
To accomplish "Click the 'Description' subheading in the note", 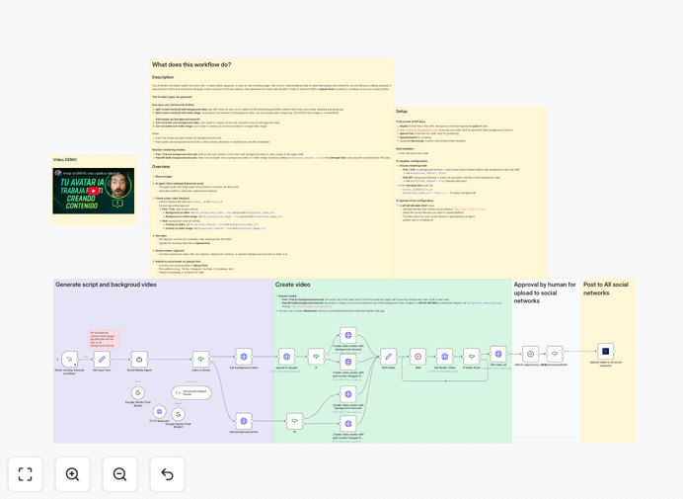I will click(x=163, y=77).
